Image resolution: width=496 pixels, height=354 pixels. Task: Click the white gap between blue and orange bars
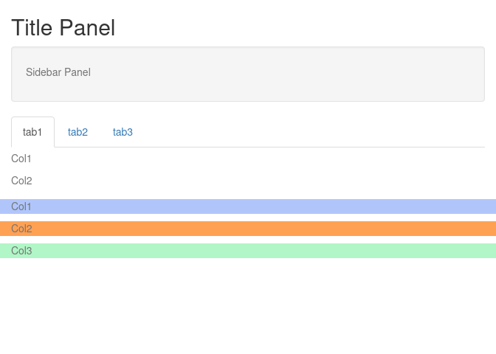click(248, 218)
